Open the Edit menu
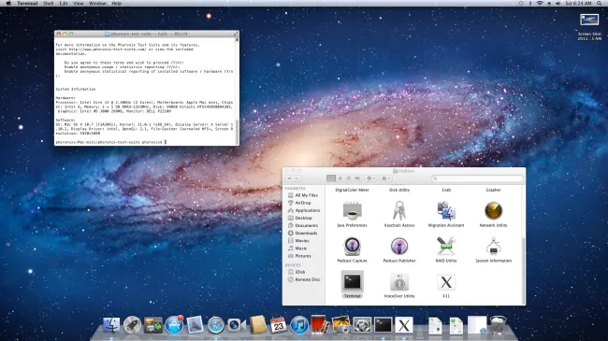 pos(64,3)
